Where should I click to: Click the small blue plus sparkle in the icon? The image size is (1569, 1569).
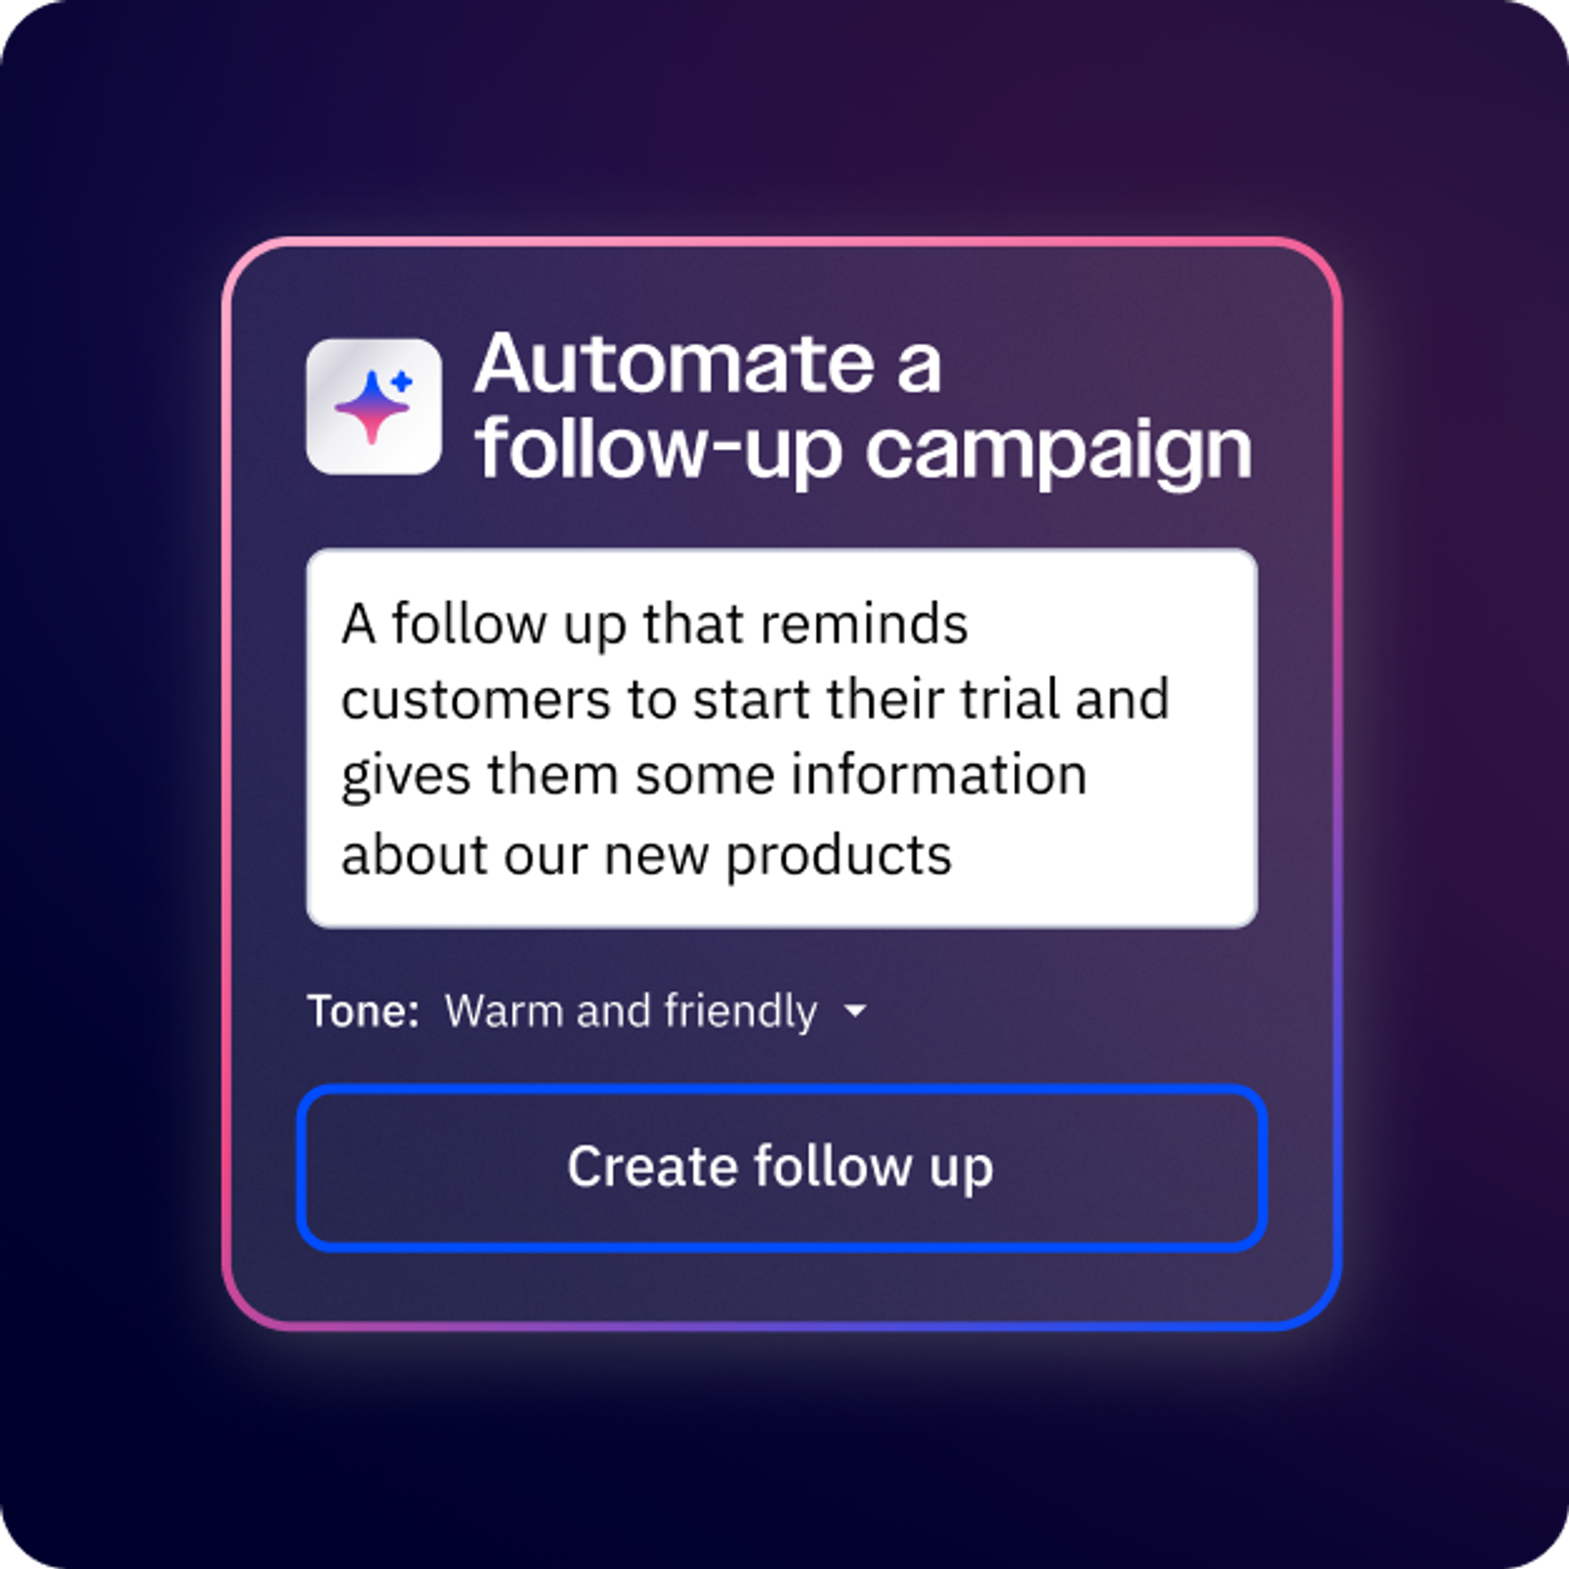(x=402, y=381)
